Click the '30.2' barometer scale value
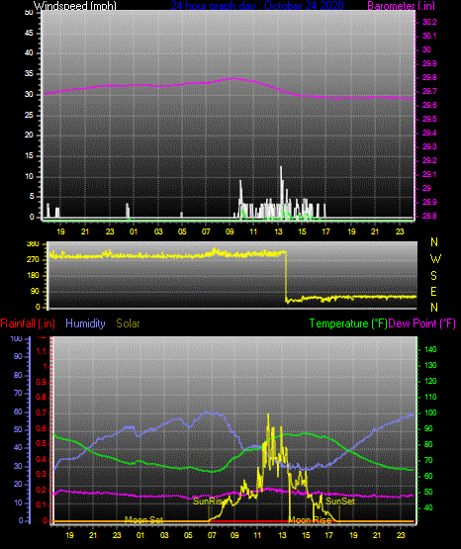 [x=429, y=22]
